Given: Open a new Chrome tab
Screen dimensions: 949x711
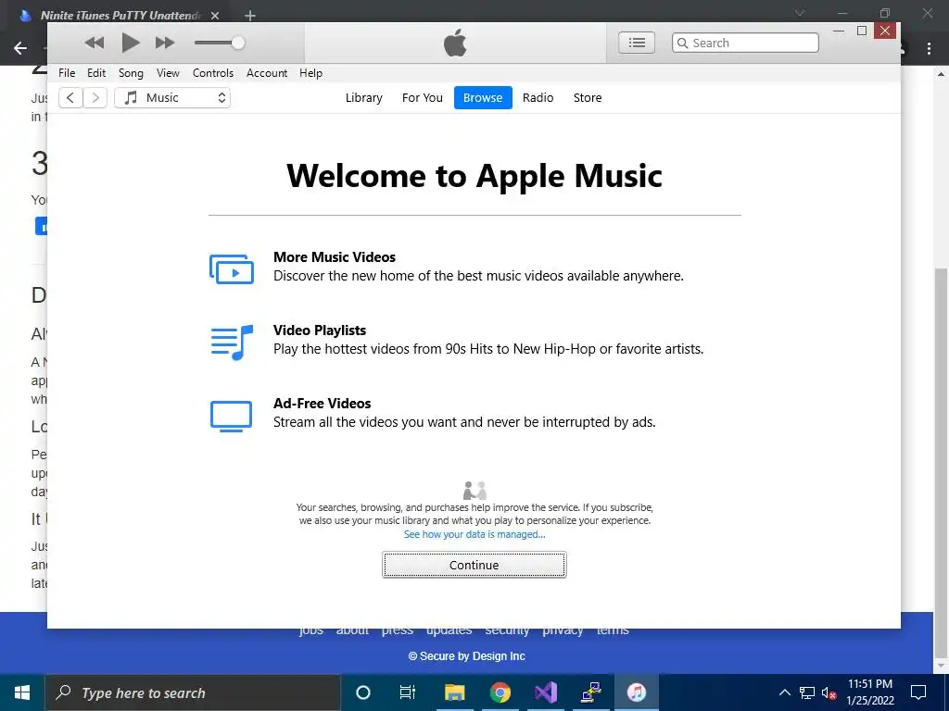Looking at the screenshot, I should click(250, 16).
